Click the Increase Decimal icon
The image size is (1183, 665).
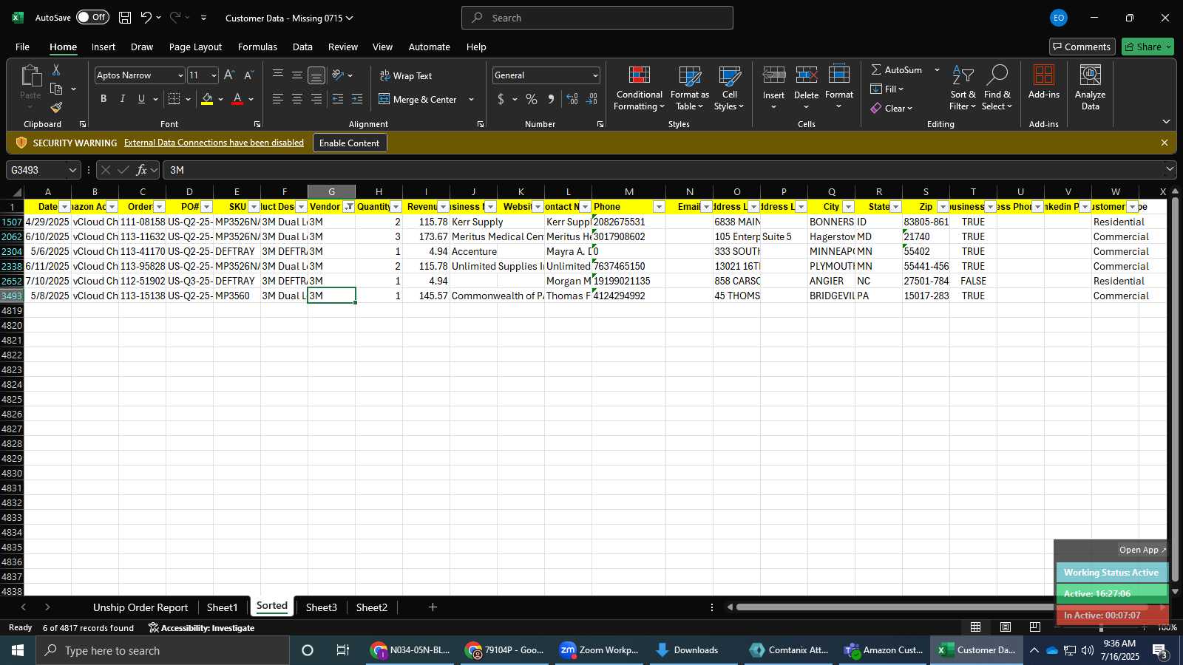click(x=572, y=99)
